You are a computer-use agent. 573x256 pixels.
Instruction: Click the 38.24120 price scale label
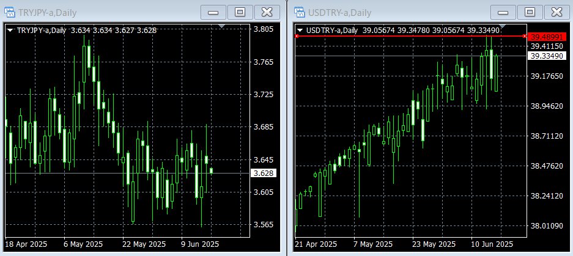pos(547,196)
